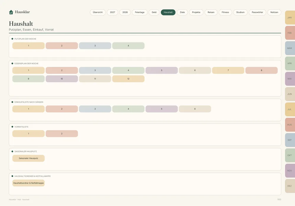Image resolution: width=295 pixels, height=206 pixels.
Task: Open the Reisen tab
Action: point(211,12)
